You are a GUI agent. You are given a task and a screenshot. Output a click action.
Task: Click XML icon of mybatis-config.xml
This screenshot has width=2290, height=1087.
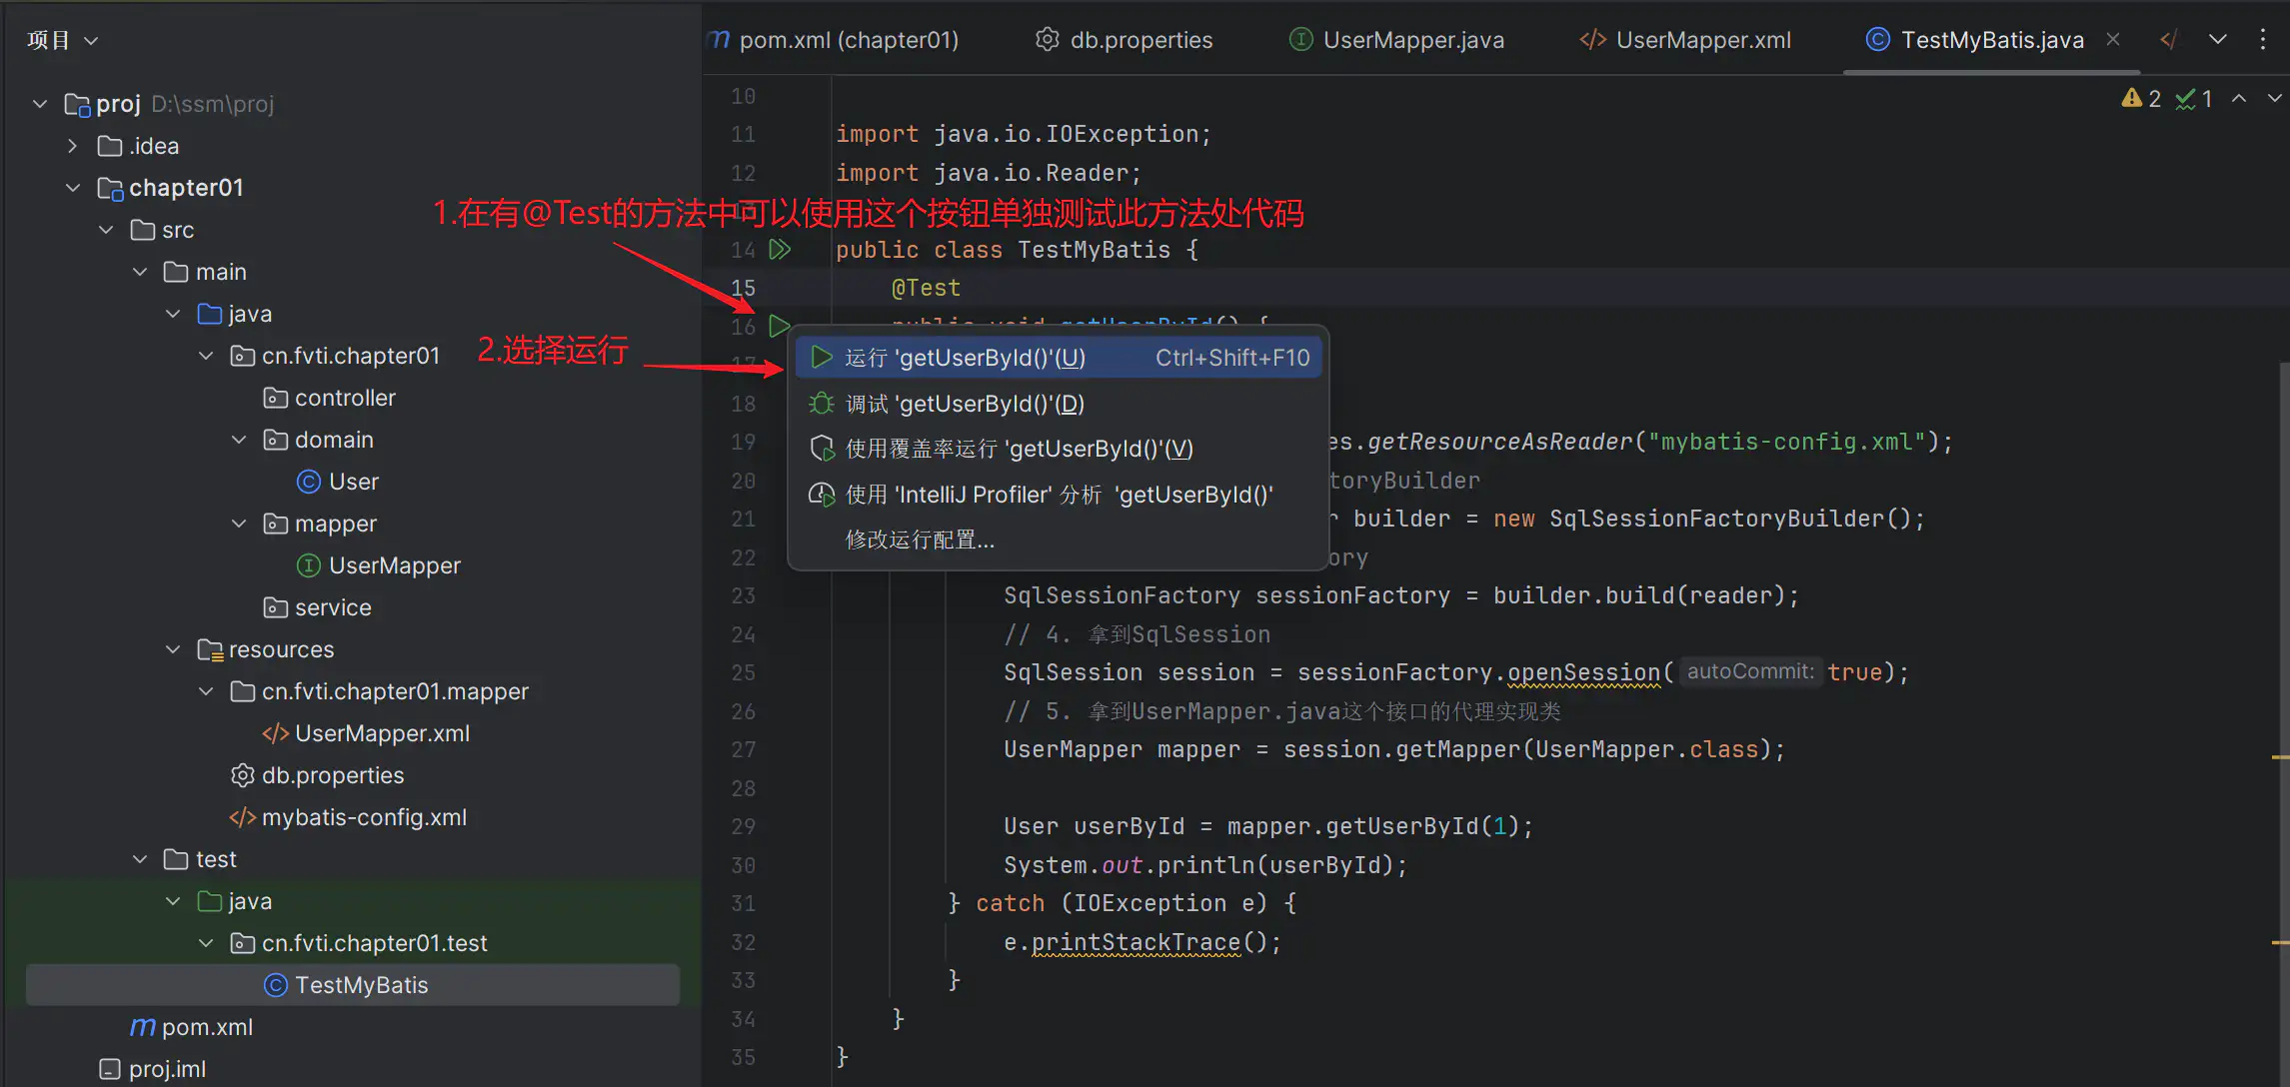(242, 817)
